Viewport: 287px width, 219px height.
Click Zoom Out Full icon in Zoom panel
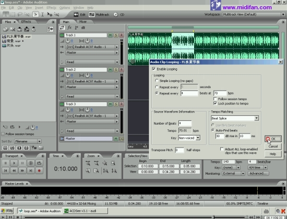[105, 163]
